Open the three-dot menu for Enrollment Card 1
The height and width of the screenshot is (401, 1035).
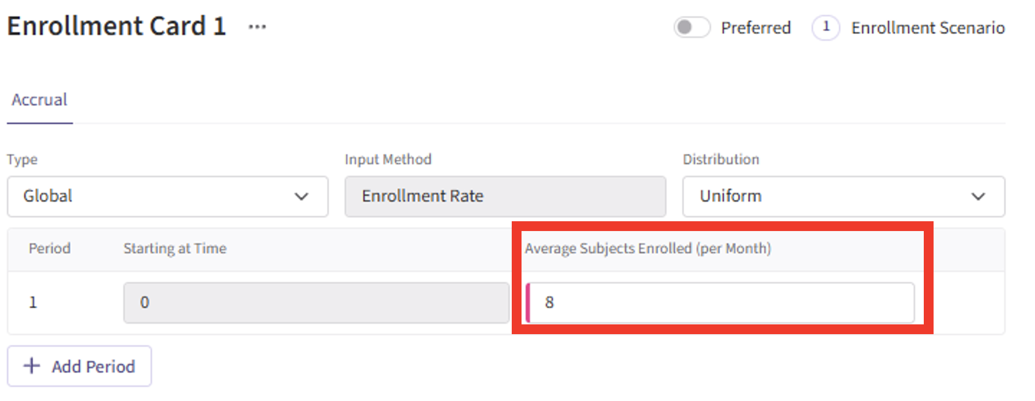tap(257, 27)
